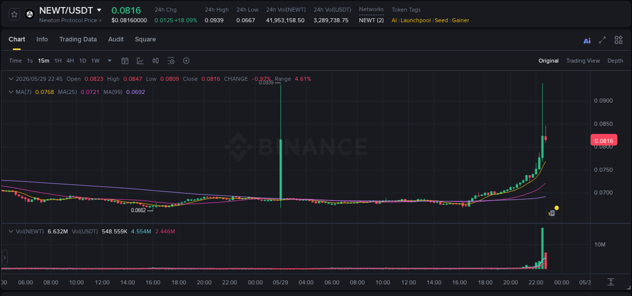Click the 24h Vol(USDT) value
632x296 pixels.
pos(331,20)
